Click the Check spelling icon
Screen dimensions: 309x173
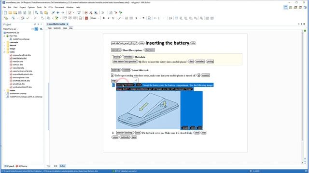pos(79,12)
